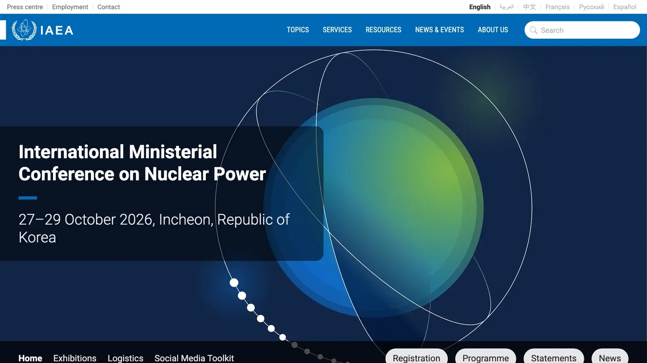Open the Topics menu

tap(298, 30)
